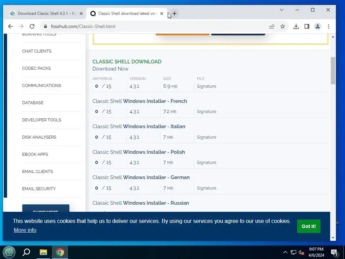Screen dimensions: 345x259
Task: Click the Chrome icon on the taskbar
Action: coord(60,252)
